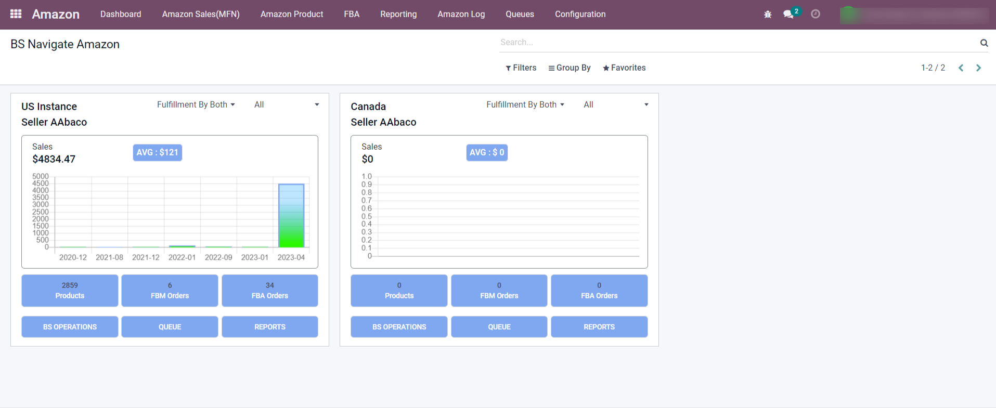This screenshot has width=996, height=408.
Task: Open the FBA menu
Action: coord(352,15)
